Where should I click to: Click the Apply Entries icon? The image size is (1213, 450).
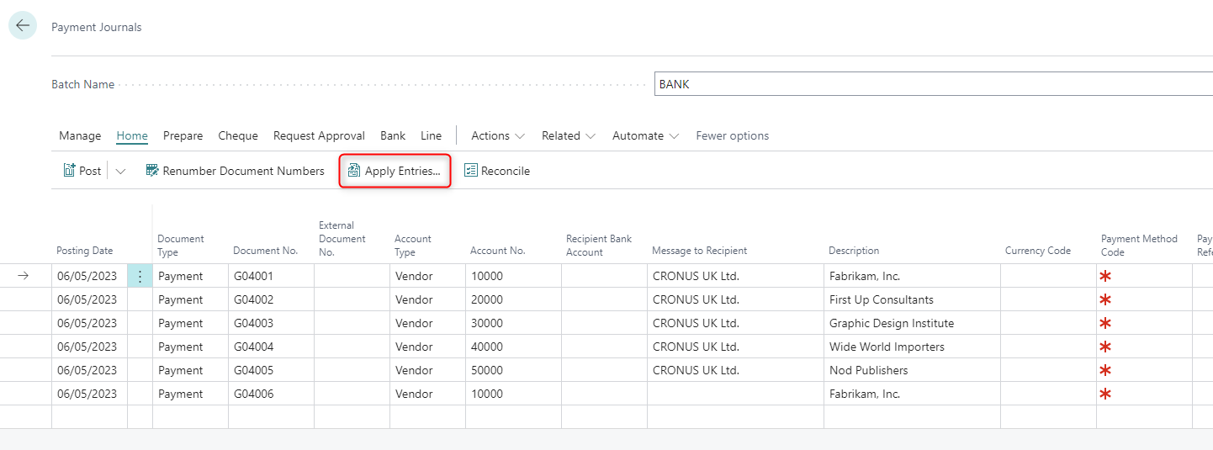(x=354, y=171)
